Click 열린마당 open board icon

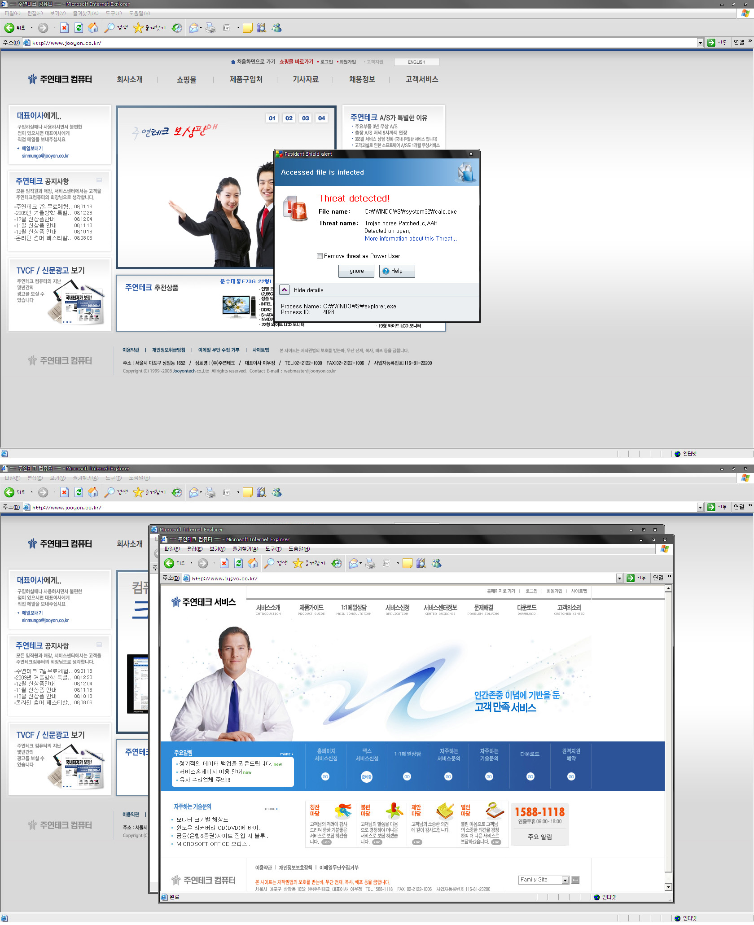click(x=495, y=811)
